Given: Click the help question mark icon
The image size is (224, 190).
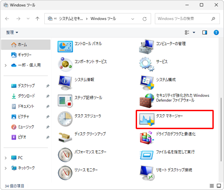Looking at the screenshot, I should (x=216, y=32).
